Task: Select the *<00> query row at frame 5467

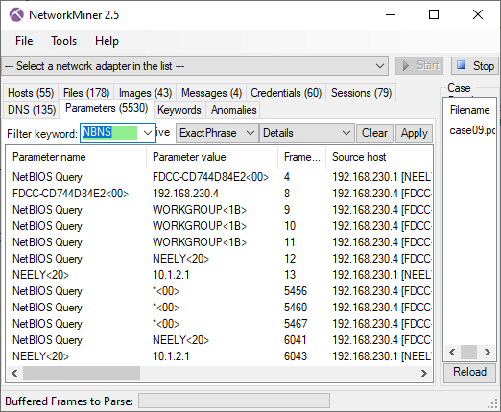Action: click(219, 324)
